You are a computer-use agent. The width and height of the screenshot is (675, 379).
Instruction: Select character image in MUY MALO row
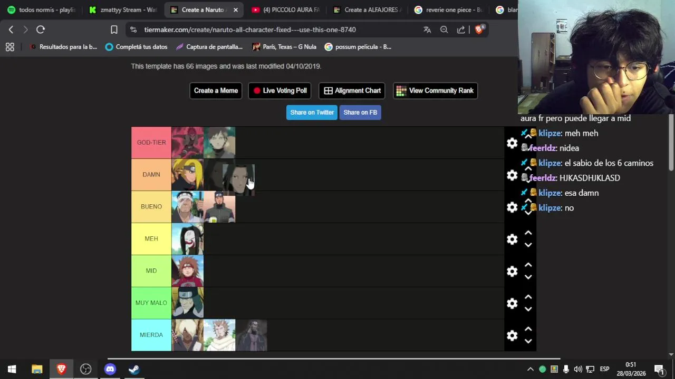[x=187, y=303]
